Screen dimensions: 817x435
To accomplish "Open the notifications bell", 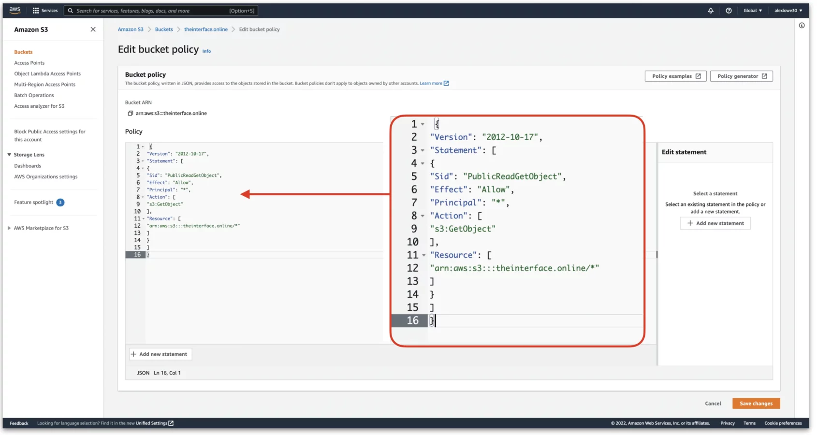I will pos(711,11).
